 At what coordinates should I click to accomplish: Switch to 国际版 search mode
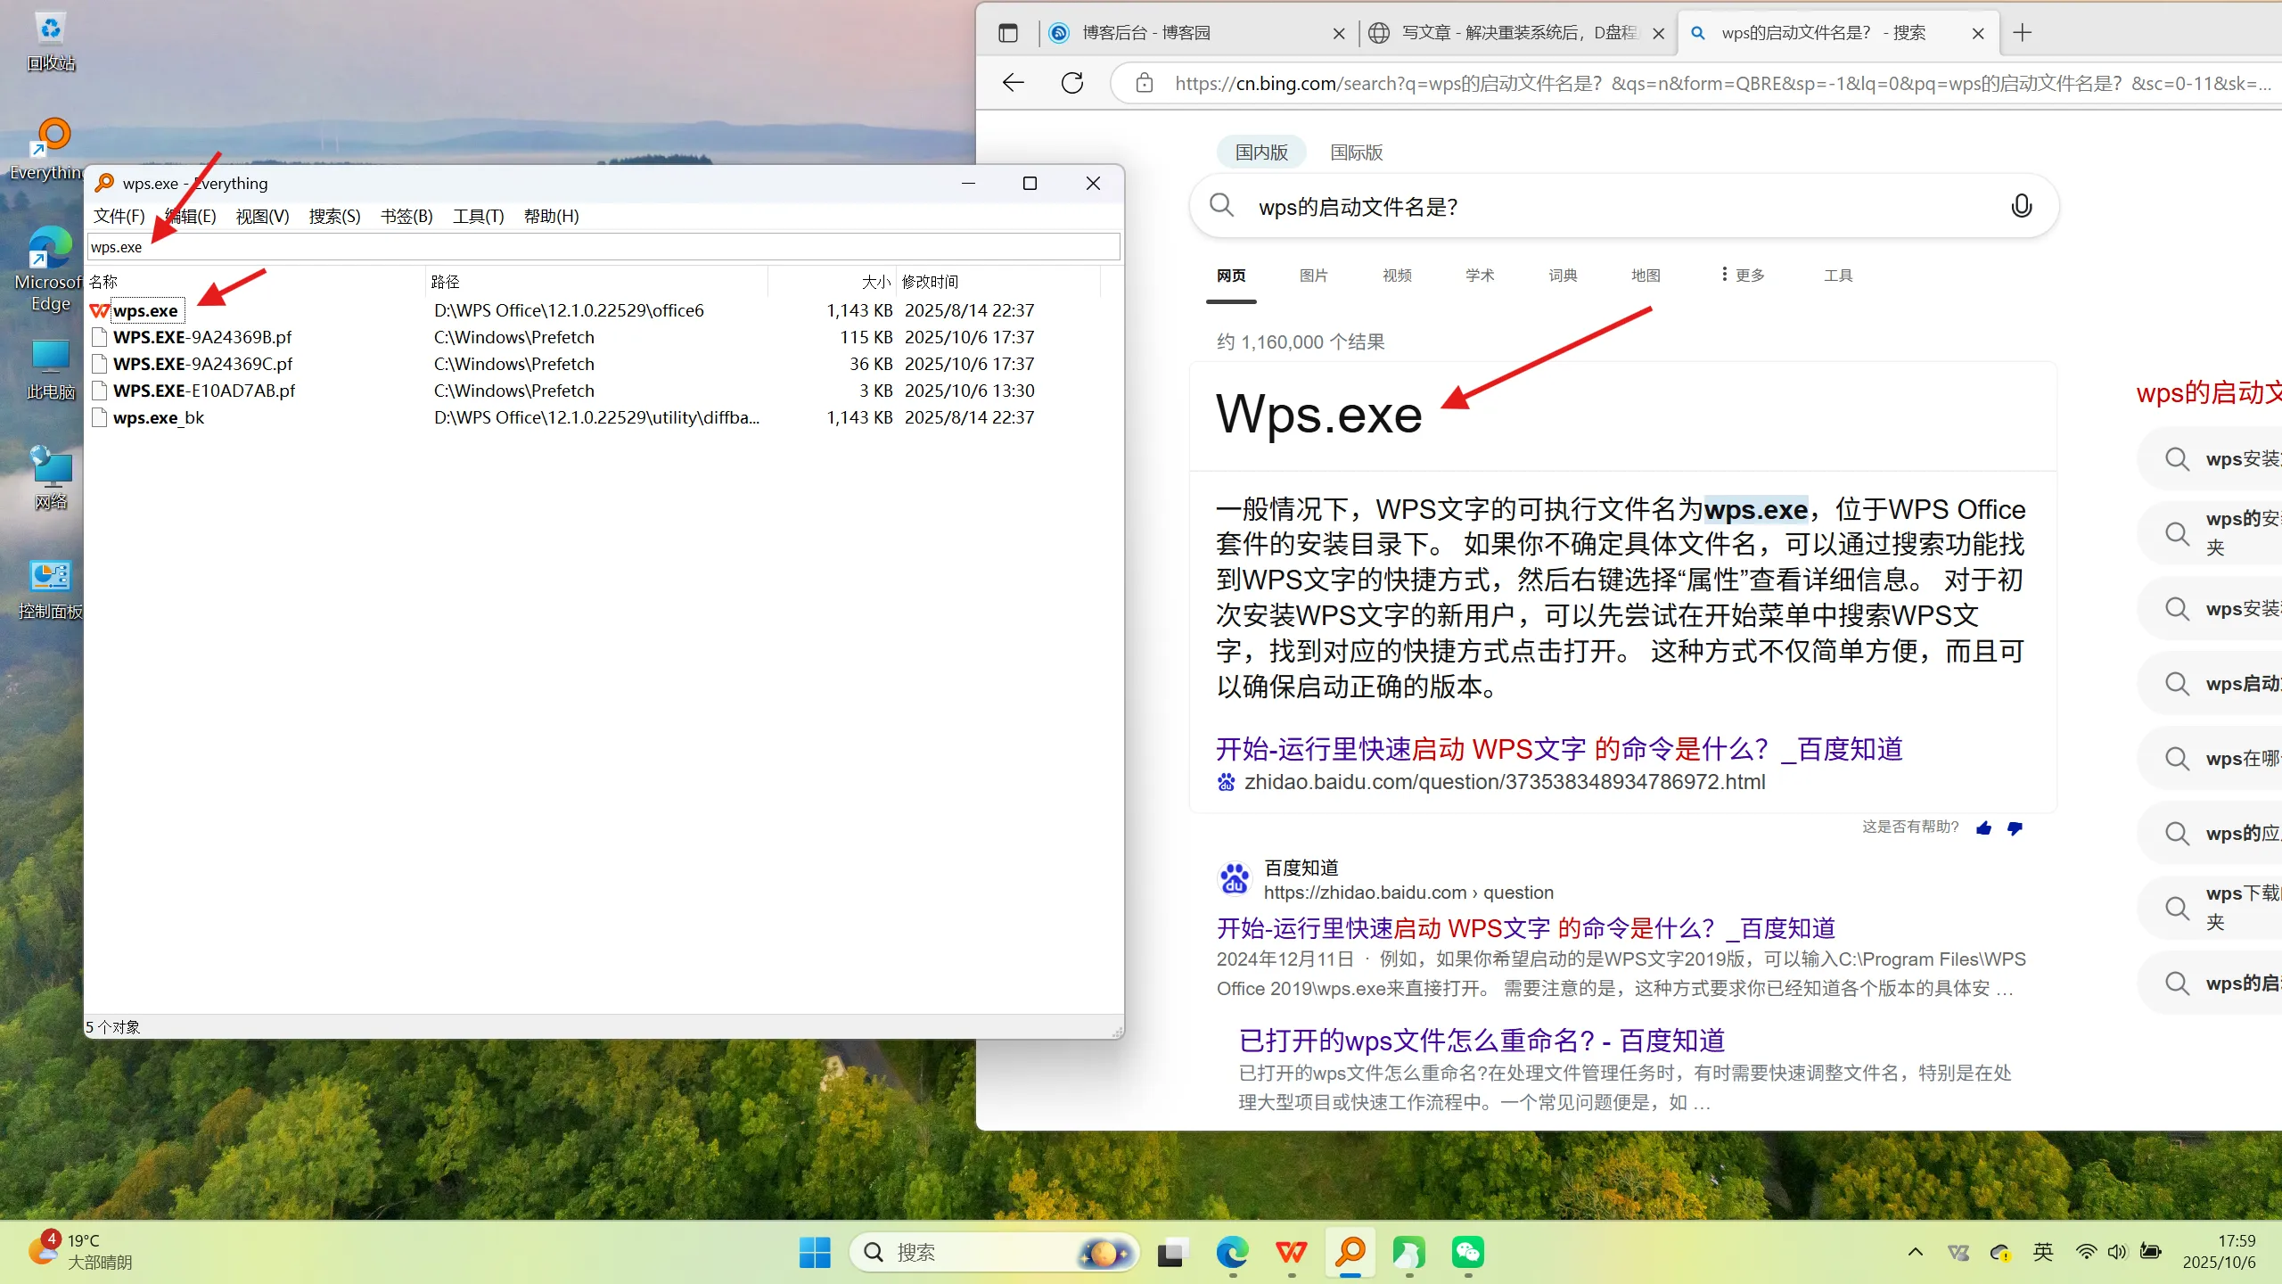[x=1356, y=152]
